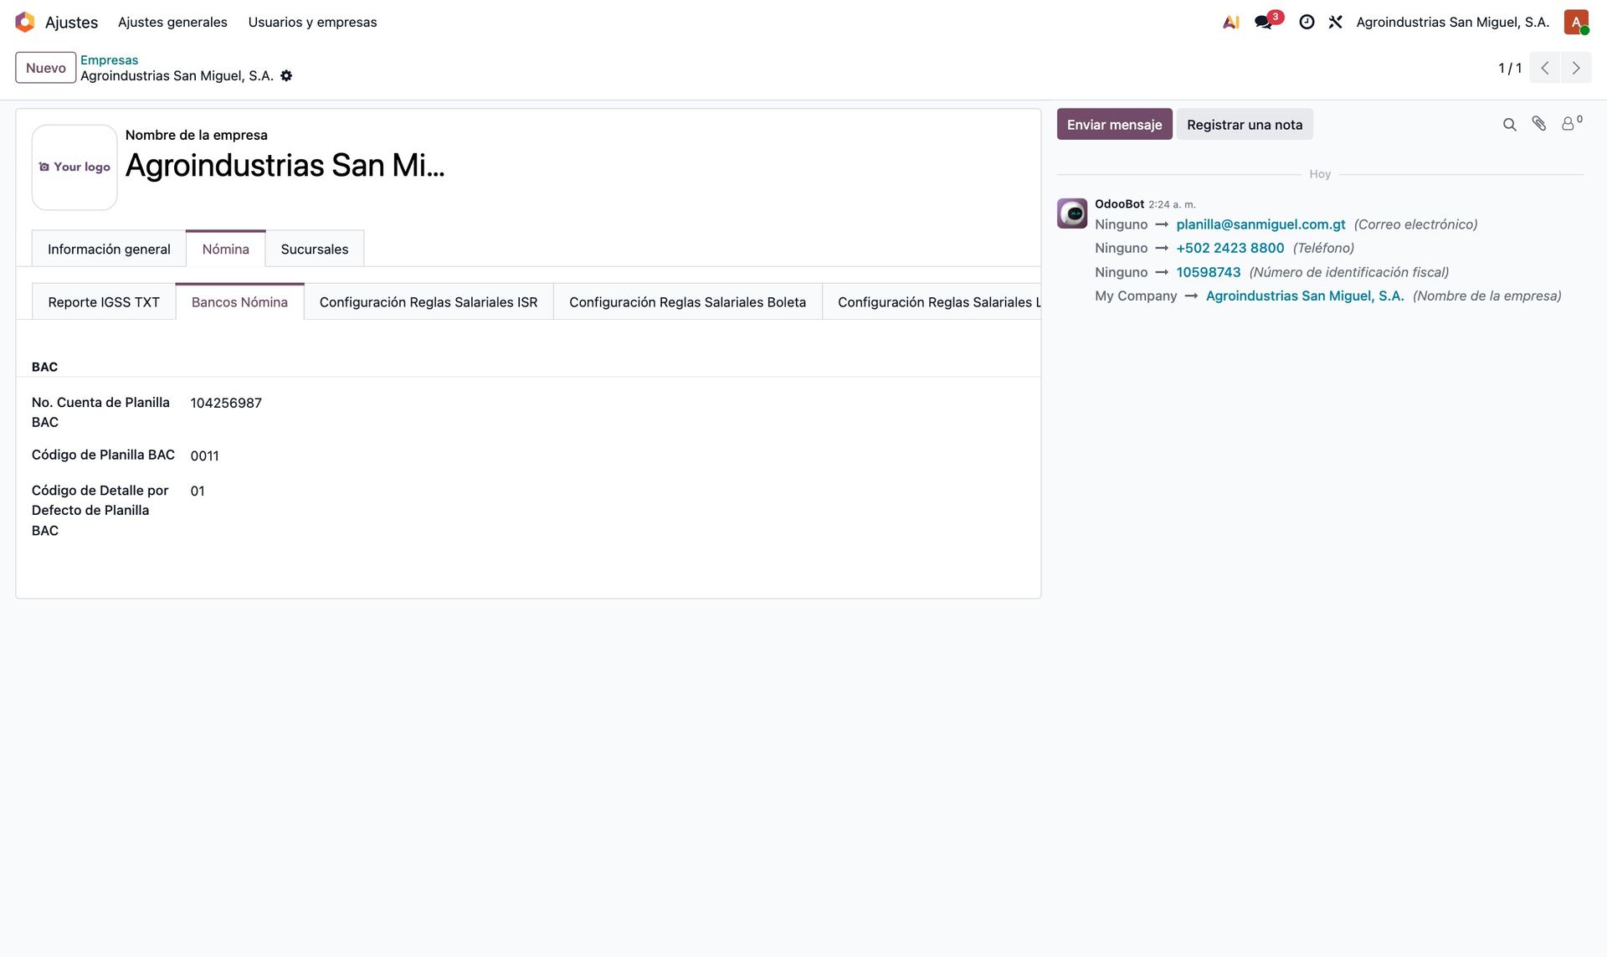The width and height of the screenshot is (1607, 957).
Task: Click the 10598743 fiscal ID value
Action: click(1209, 272)
